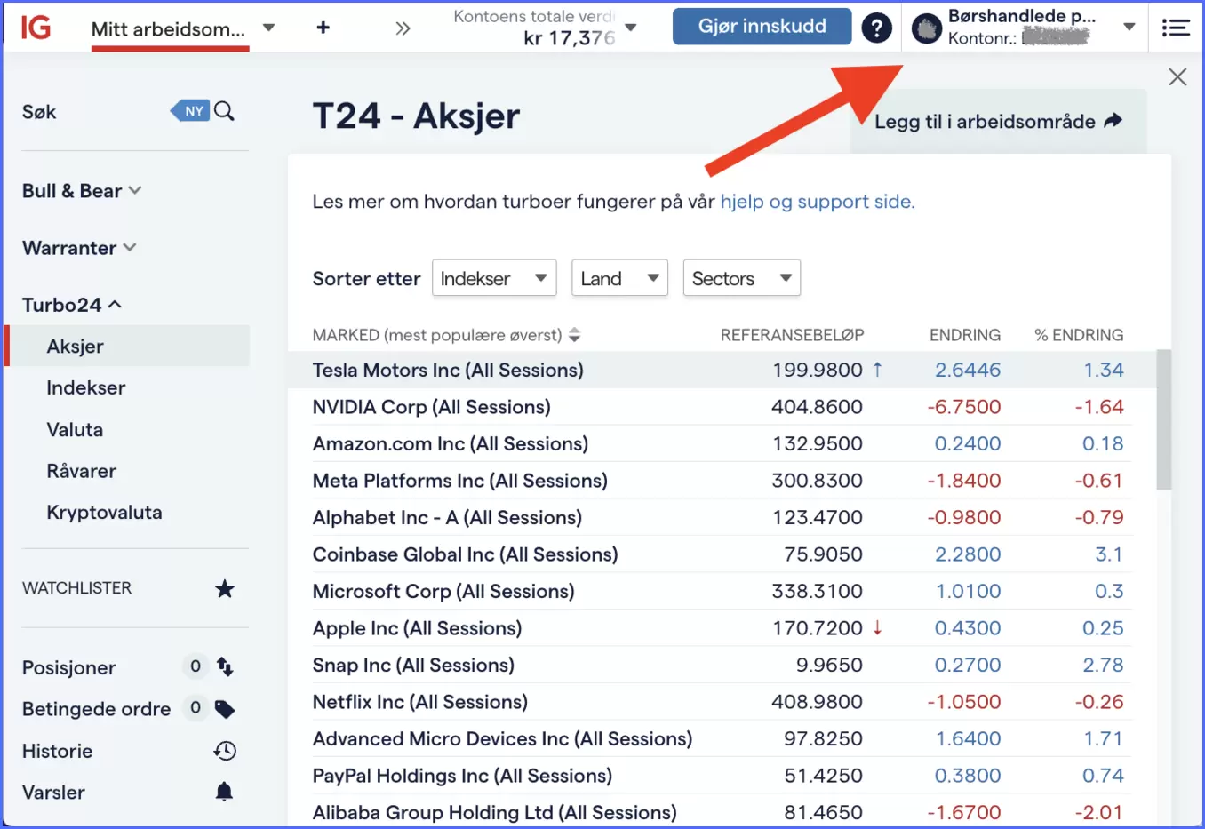Screen dimensions: 1205x829
Task: Click Tesla reference value 199.9800
Action: pyautogui.click(x=817, y=370)
